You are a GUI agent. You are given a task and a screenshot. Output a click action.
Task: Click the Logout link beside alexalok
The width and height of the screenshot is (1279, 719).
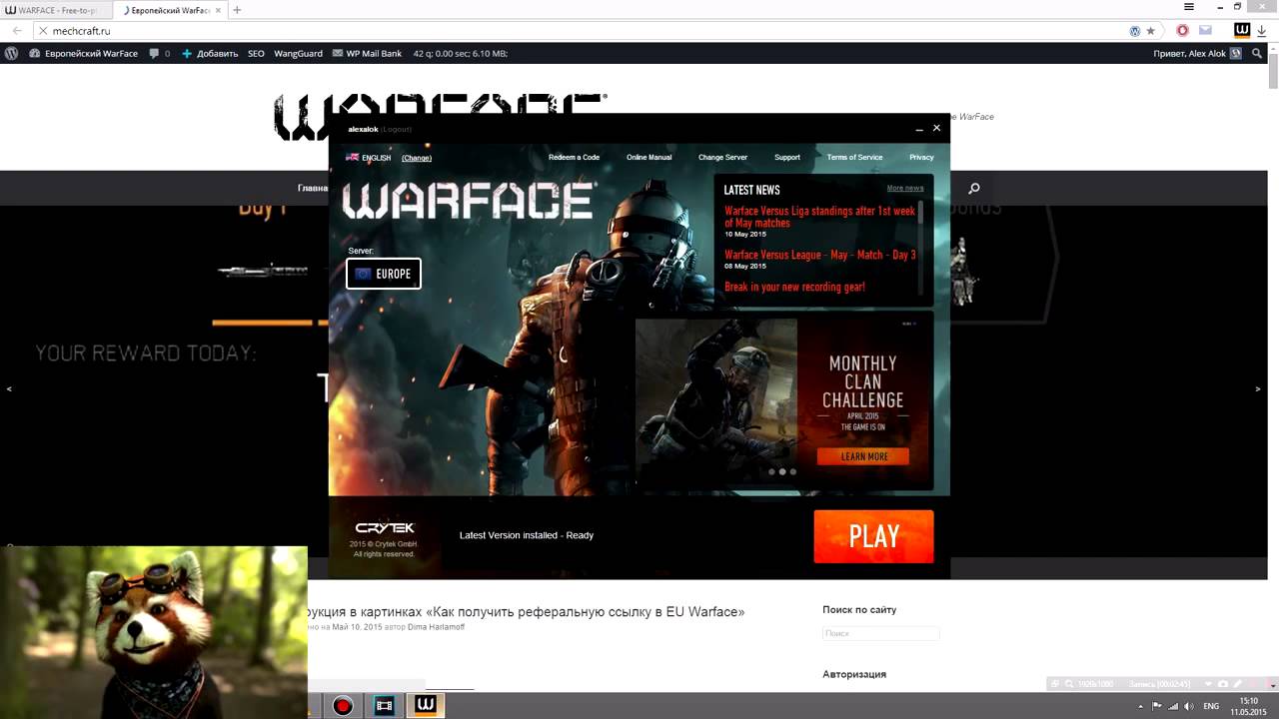396,129
